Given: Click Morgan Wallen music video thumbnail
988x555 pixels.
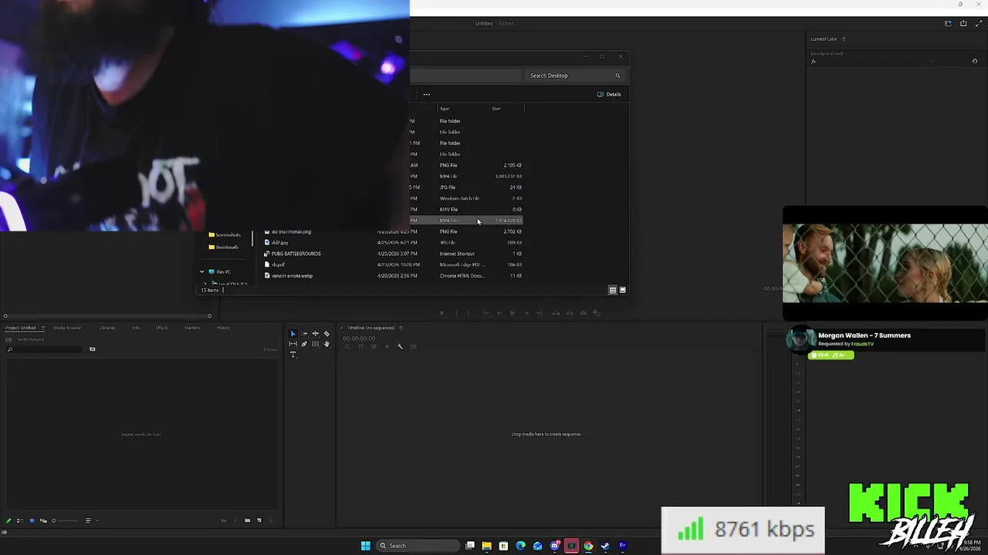Looking at the screenshot, I should point(885,263).
